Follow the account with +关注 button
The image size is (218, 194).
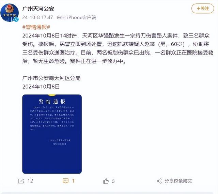point(203,9)
